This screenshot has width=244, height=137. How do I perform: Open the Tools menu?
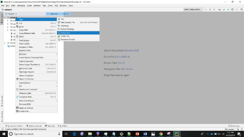pyautogui.click(x=50, y=5)
